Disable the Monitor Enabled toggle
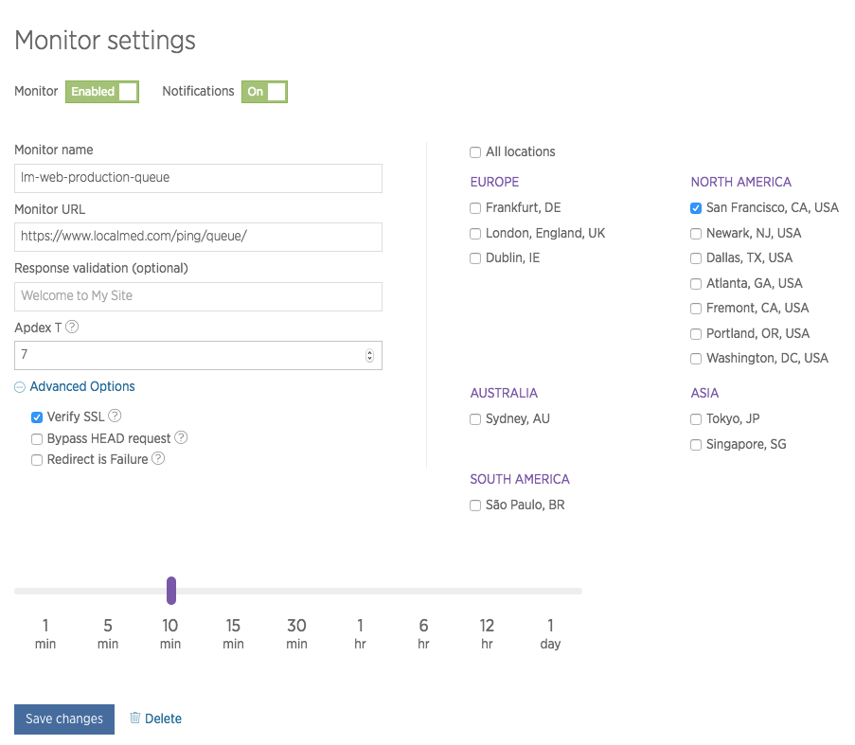The image size is (855, 745). [101, 92]
